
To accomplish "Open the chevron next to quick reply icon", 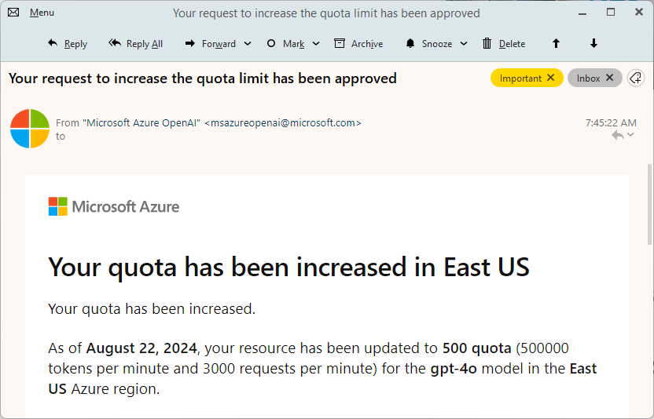I will tap(630, 136).
